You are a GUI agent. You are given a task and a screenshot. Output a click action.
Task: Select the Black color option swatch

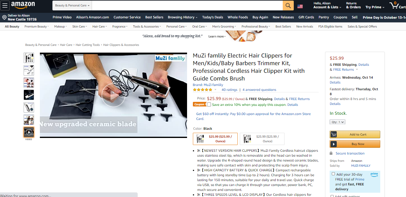(x=215, y=139)
